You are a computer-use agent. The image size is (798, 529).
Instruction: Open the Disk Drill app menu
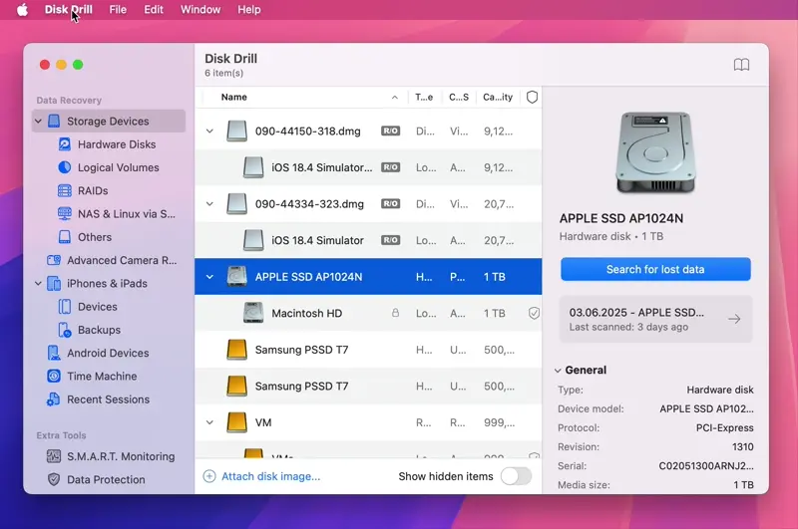(68, 10)
